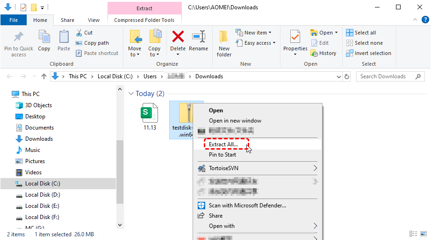Click the Rename icon in Organize group
Screen dimensions: 431x240
click(x=199, y=37)
